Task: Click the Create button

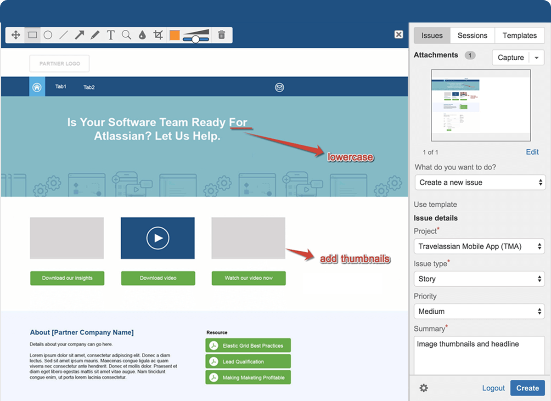Action: coord(527,388)
